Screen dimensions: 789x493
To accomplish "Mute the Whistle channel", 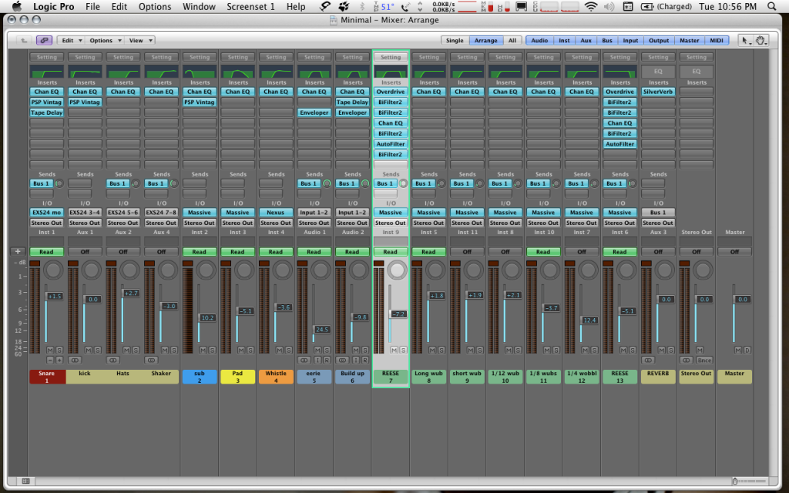I will point(279,350).
